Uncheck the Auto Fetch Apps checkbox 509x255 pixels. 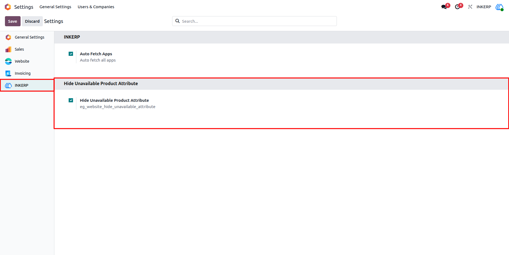click(x=71, y=54)
